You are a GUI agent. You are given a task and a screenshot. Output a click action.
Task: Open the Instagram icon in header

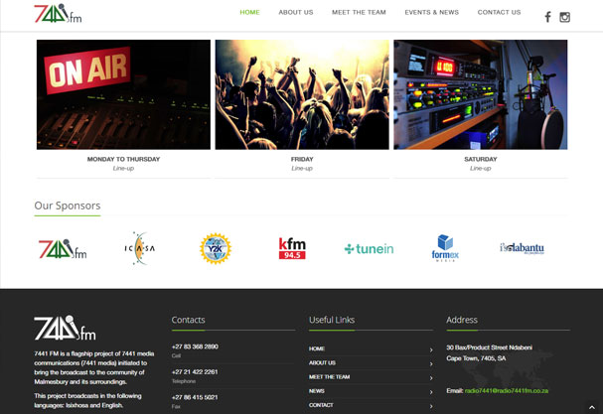(565, 17)
